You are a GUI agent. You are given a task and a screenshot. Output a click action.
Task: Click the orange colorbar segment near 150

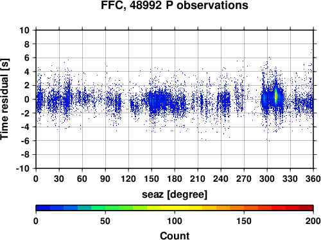click(x=244, y=208)
